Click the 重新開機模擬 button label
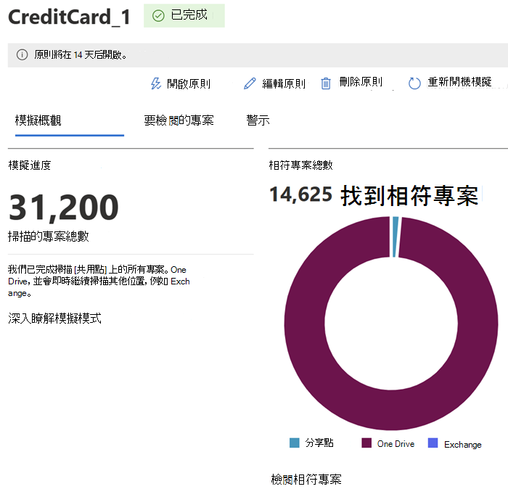Image resolution: width=508 pixels, height=489 pixels. coord(459,81)
